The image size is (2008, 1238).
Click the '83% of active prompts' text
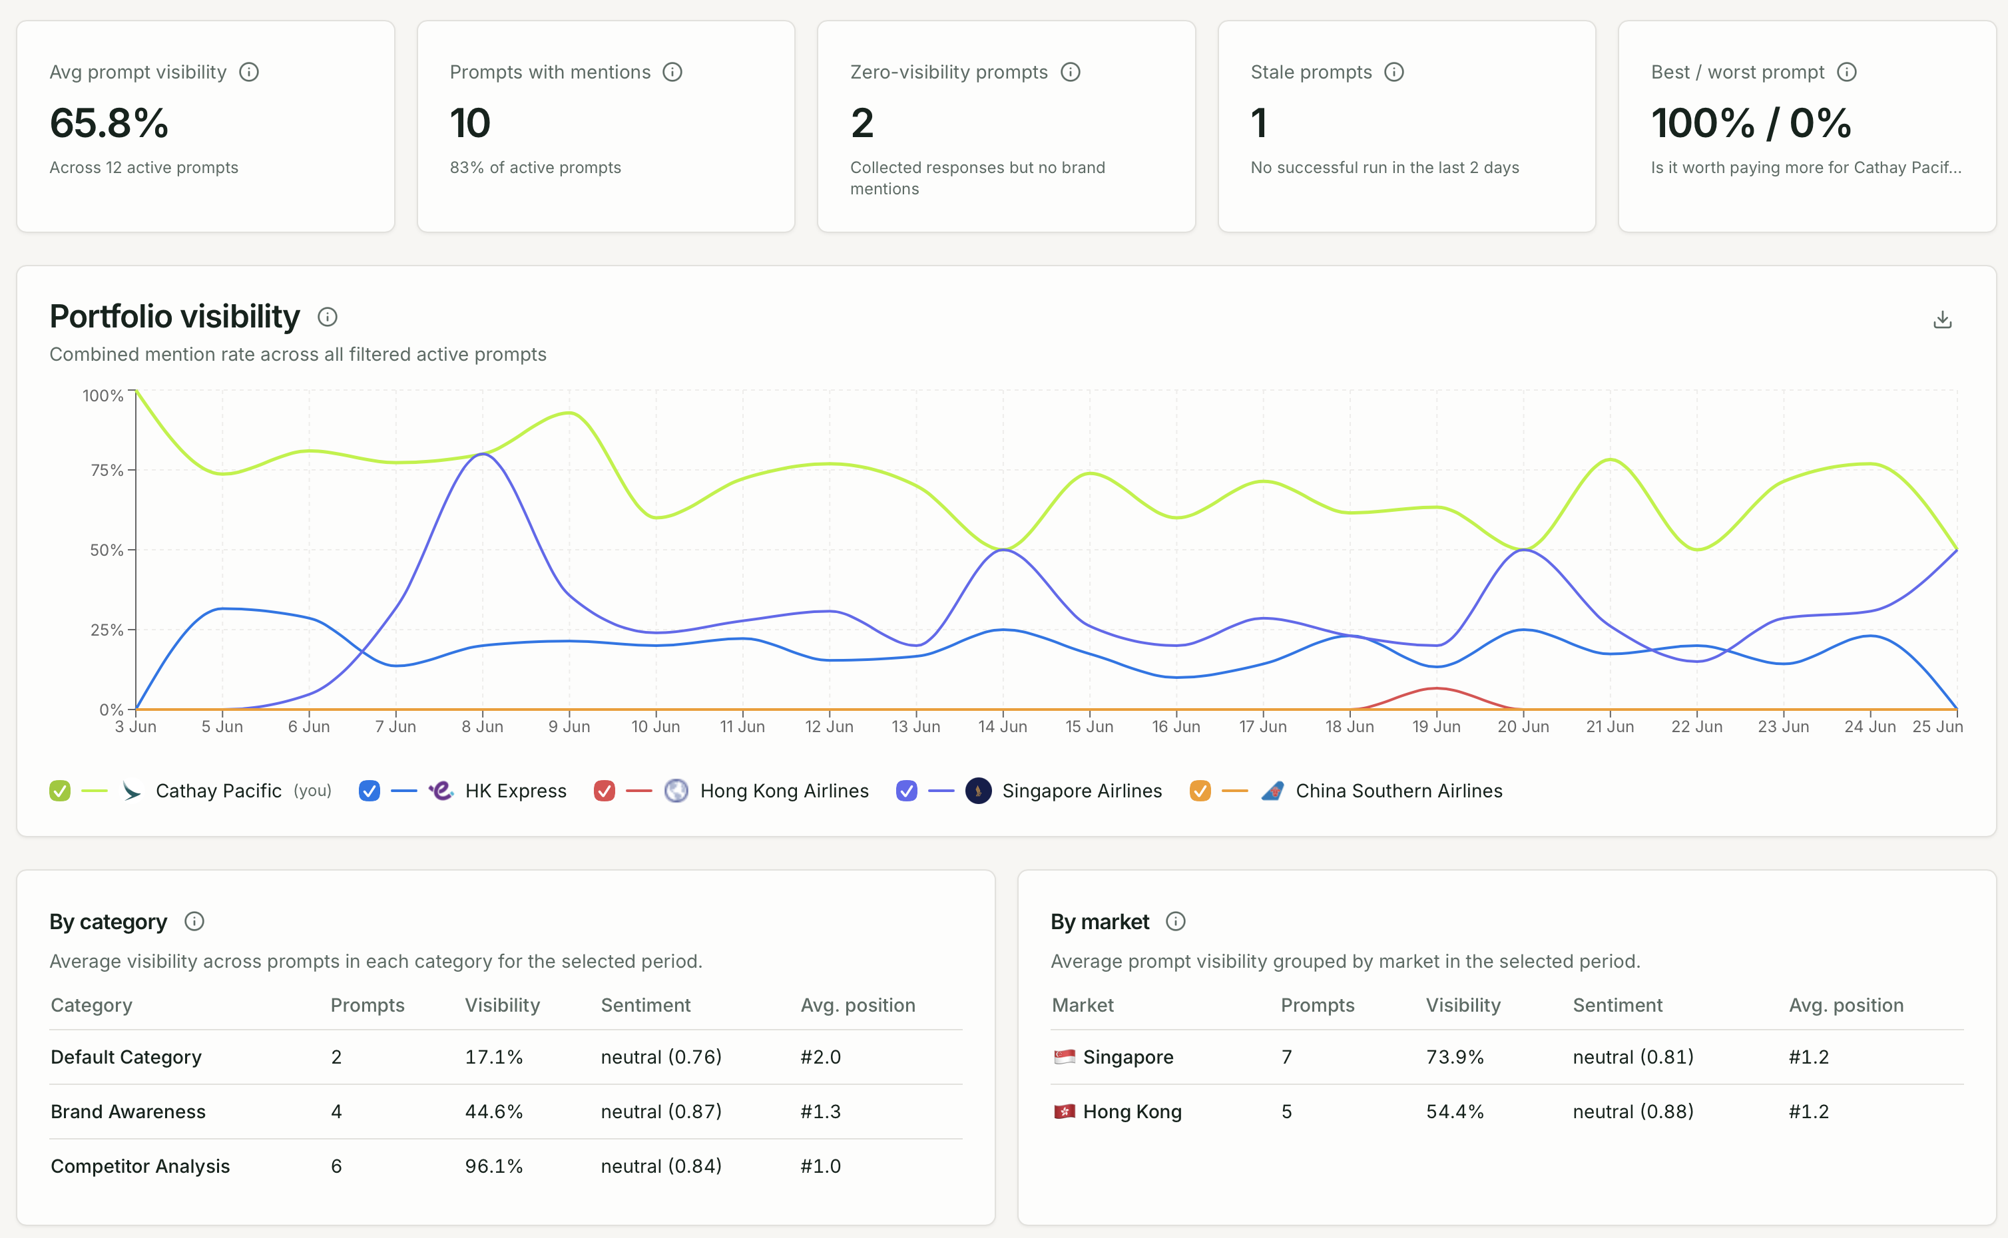click(535, 168)
